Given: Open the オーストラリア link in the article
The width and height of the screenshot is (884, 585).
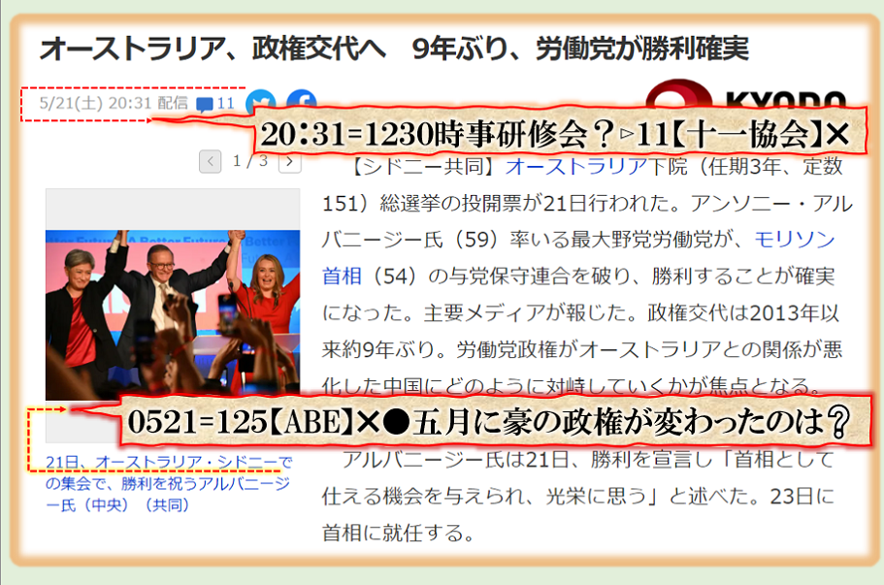Looking at the screenshot, I should pyautogui.click(x=577, y=166).
